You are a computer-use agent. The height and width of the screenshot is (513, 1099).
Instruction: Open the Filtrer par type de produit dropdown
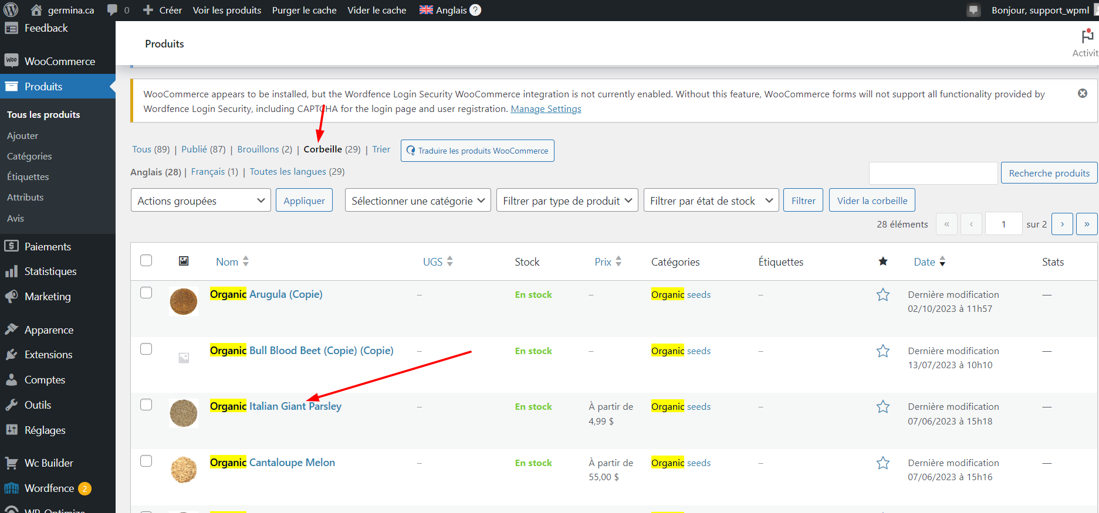[x=567, y=201]
